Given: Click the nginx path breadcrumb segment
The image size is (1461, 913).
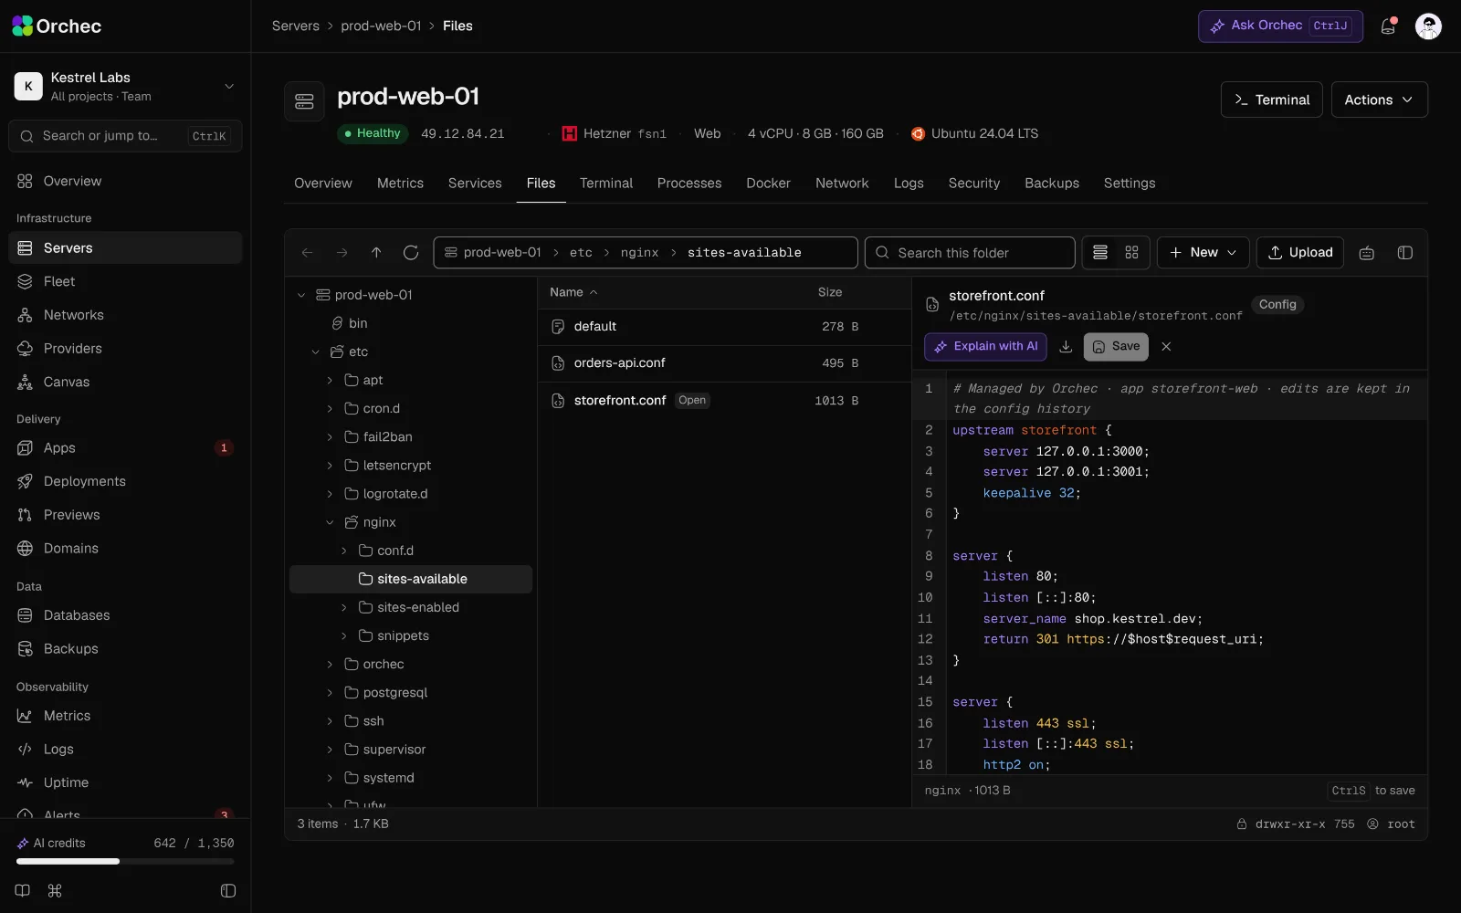Looking at the screenshot, I should (x=639, y=253).
